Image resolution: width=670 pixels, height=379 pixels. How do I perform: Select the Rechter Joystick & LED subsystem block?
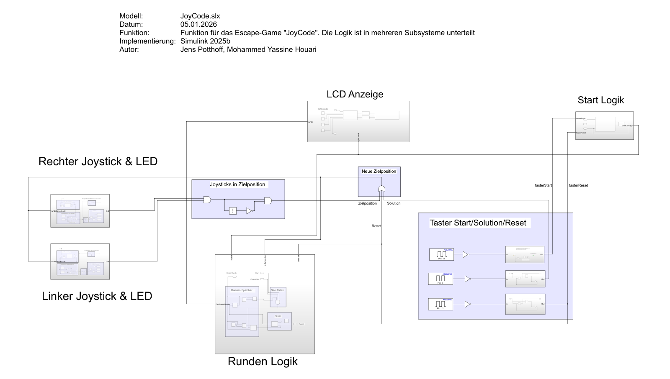tap(80, 210)
